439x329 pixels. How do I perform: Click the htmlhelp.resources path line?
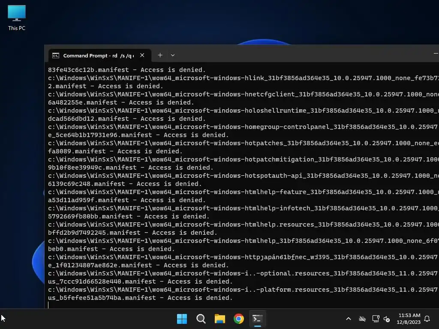click(x=244, y=224)
